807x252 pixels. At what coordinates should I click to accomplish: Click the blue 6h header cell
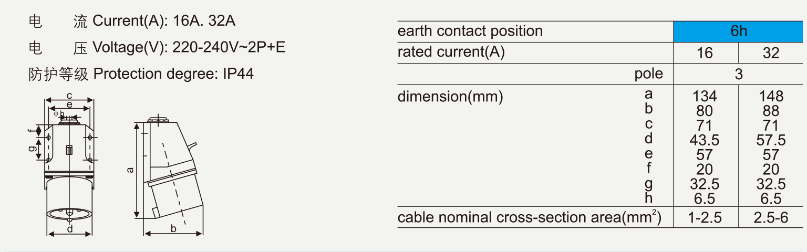coord(738,31)
